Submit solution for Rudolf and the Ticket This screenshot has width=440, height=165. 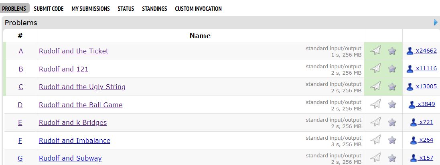pos(376,51)
